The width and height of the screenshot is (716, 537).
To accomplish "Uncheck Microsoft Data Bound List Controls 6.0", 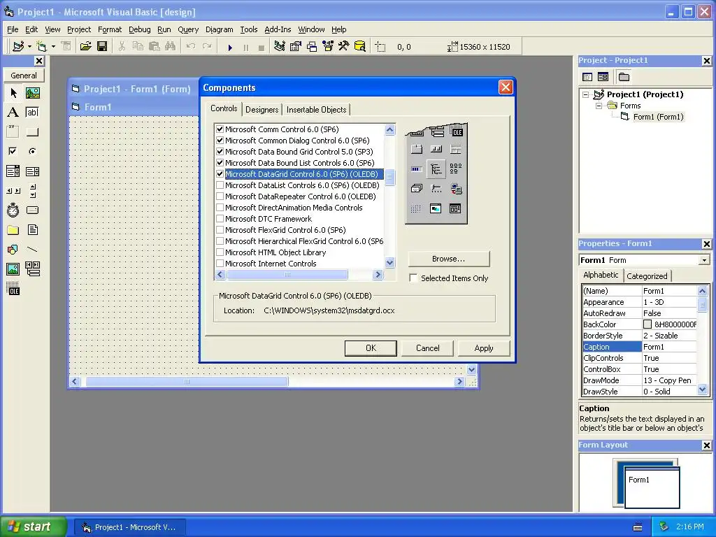I will tap(220, 162).
